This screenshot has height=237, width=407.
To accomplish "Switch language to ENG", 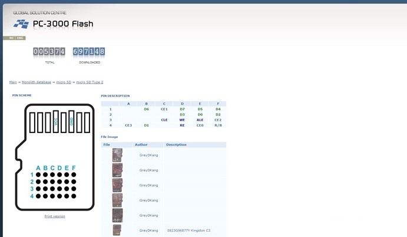I will coord(20,38).
